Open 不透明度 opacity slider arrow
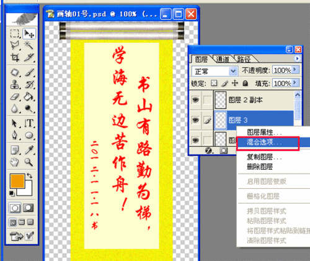This screenshot has width=310, height=261. tap(295, 70)
